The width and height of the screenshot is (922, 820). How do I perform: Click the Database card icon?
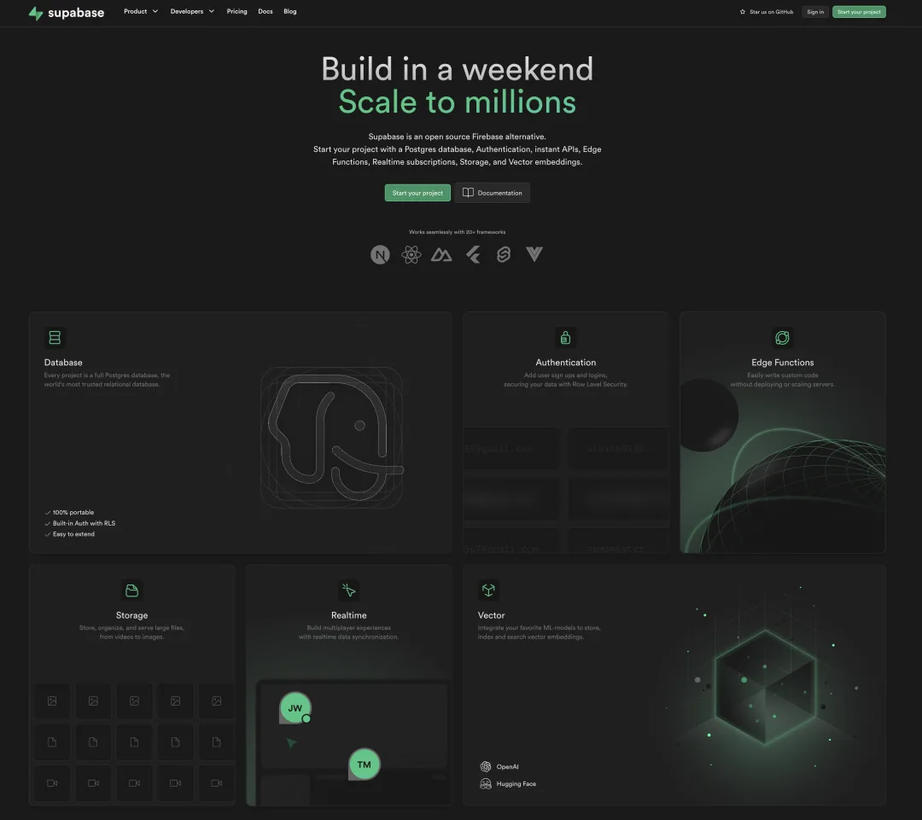coord(55,337)
